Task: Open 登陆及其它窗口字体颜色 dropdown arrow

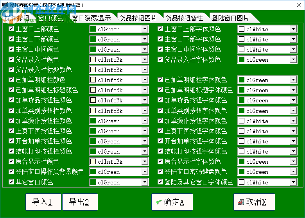Action: click(293, 182)
